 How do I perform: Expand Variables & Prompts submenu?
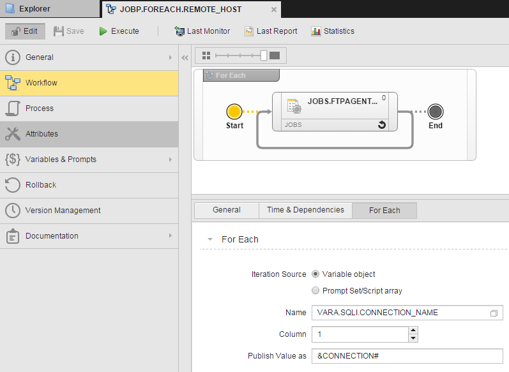click(x=170, y=160)
